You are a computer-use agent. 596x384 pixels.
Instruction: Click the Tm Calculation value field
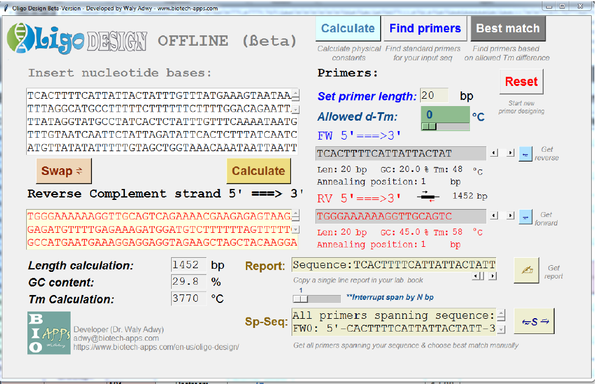(x=189, y=299)
